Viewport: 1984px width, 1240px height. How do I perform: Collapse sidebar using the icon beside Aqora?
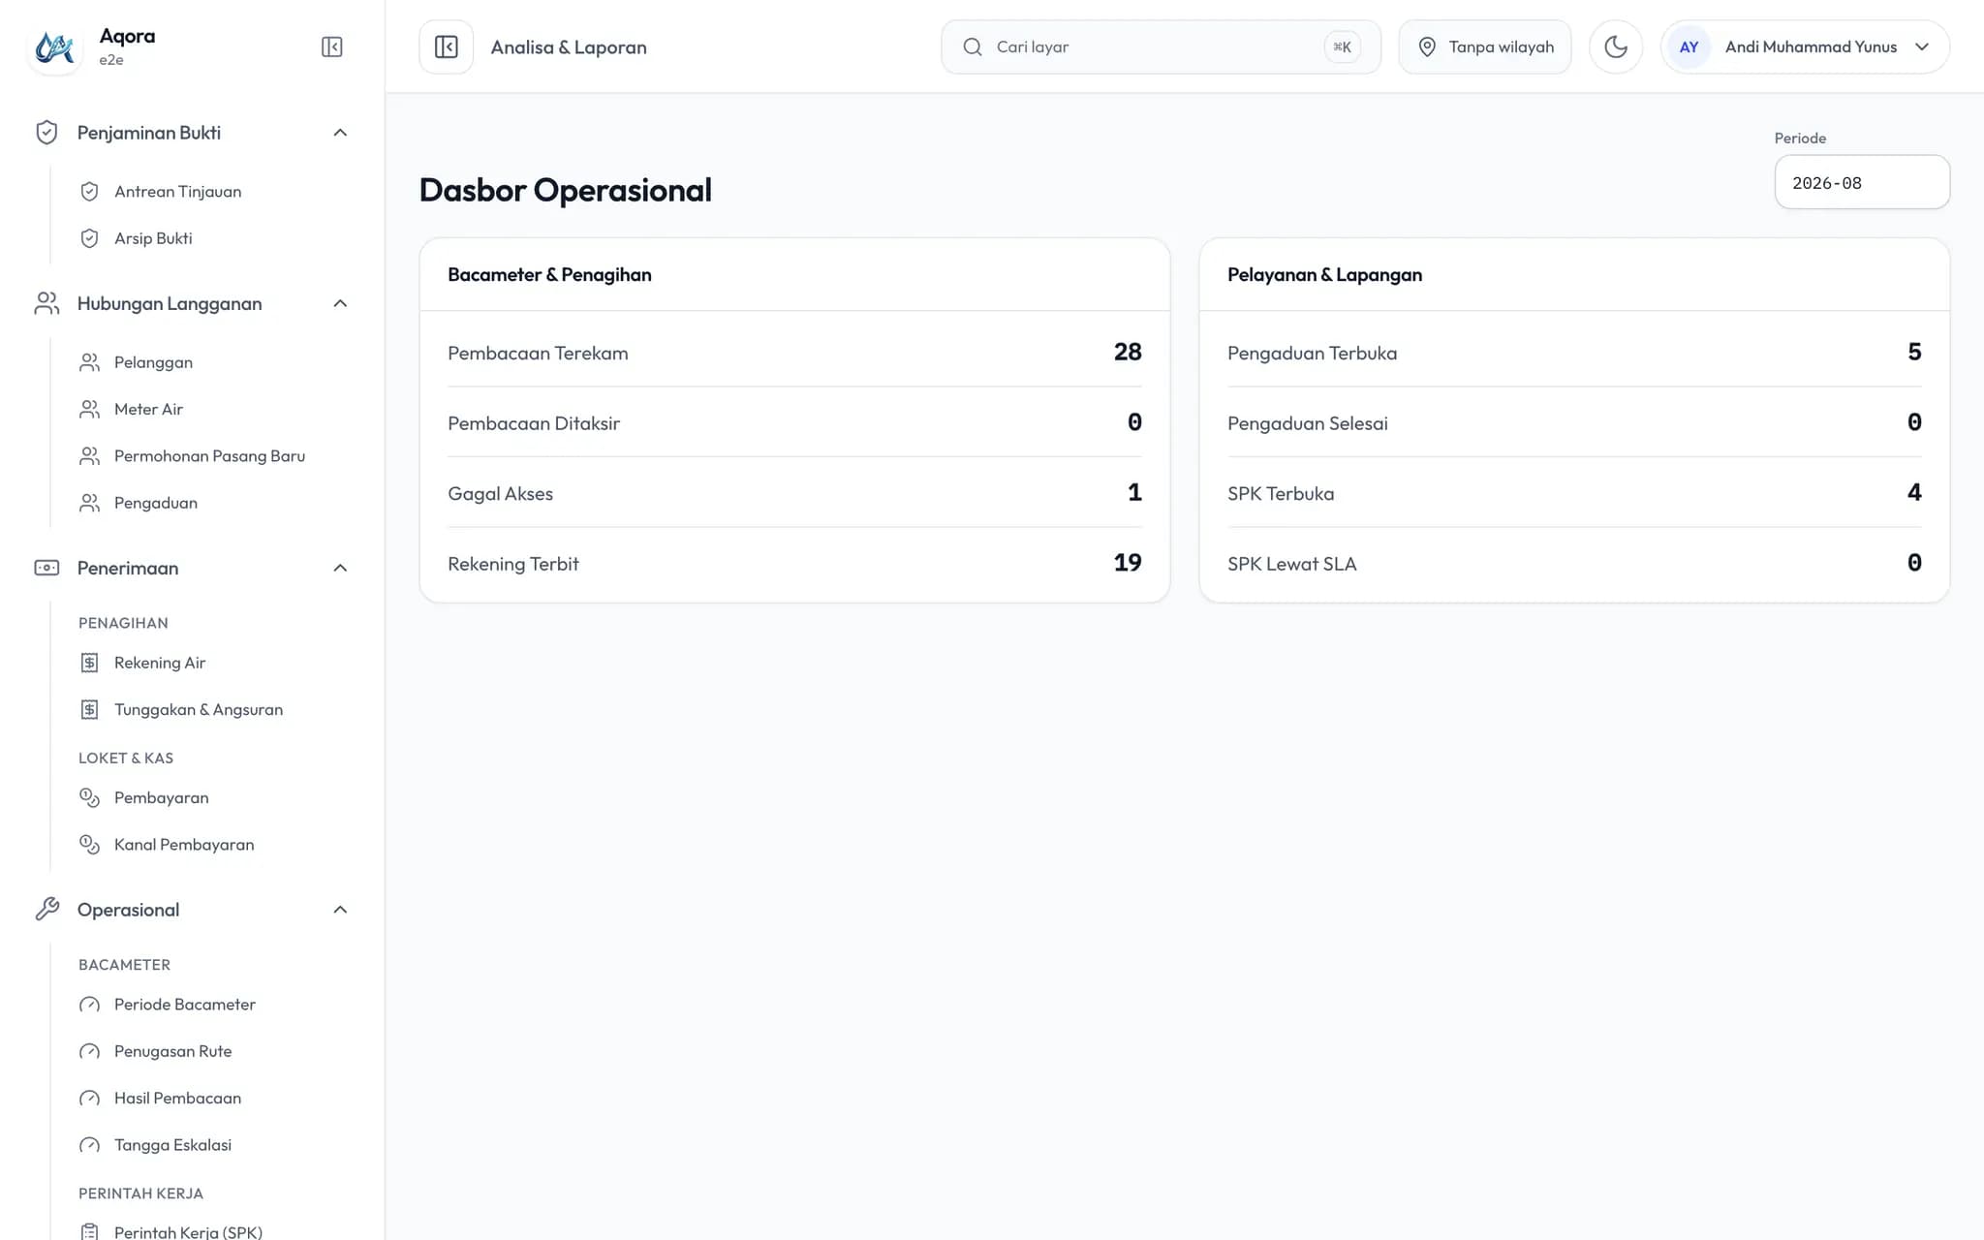point(331,46)
